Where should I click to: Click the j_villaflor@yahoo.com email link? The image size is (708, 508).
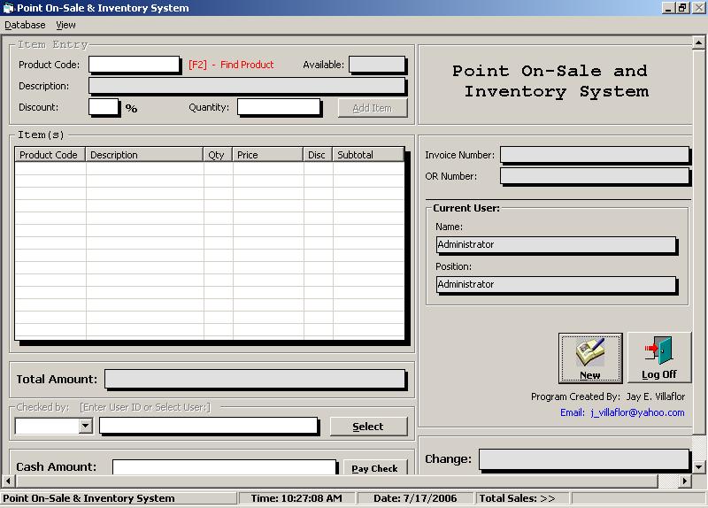point(637,412)
